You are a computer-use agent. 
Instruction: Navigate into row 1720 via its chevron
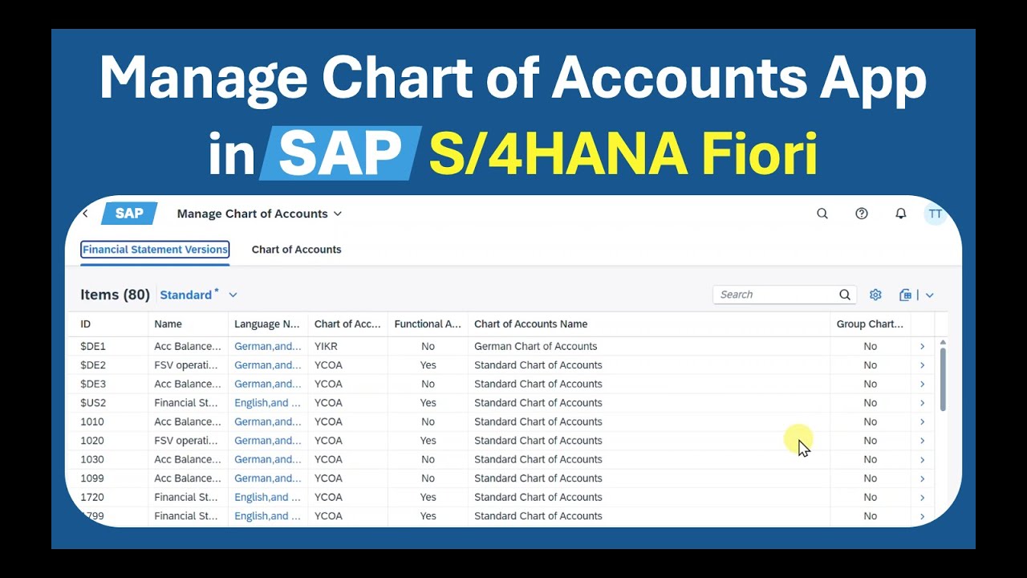(923, 497)
